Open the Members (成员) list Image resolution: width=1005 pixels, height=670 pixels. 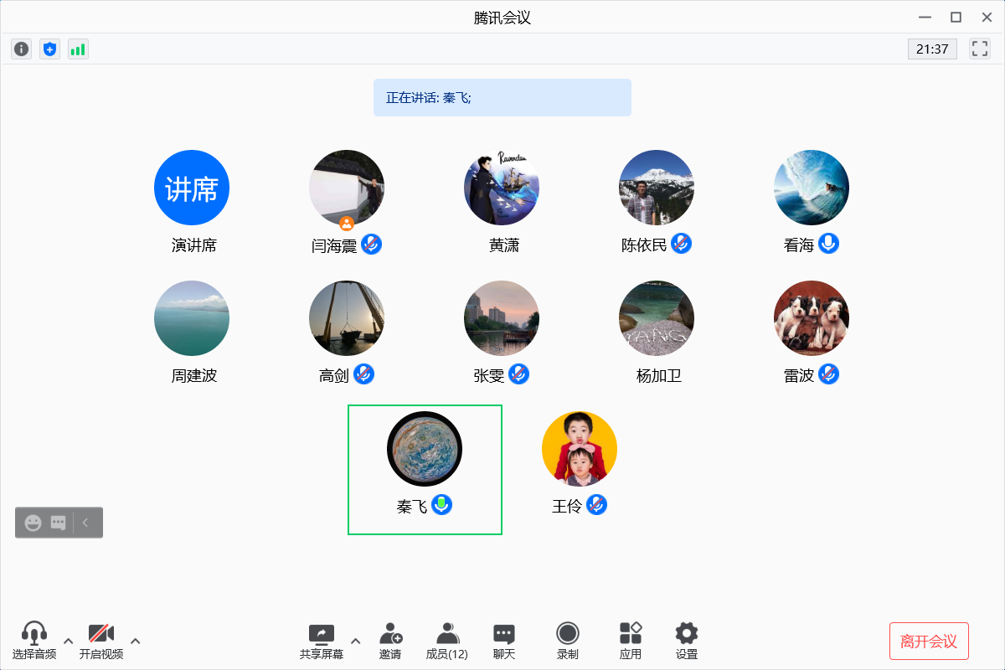pos(447,641)
